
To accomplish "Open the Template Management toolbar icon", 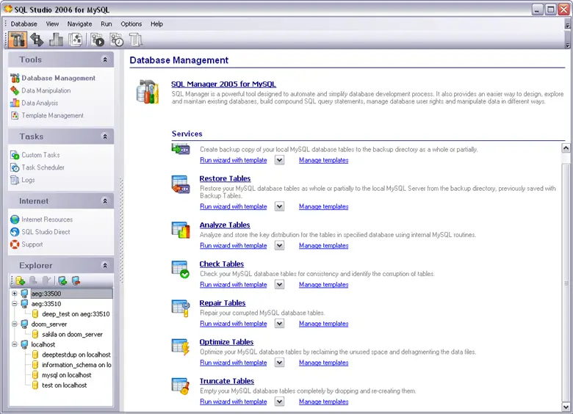I will click(75, 40).
